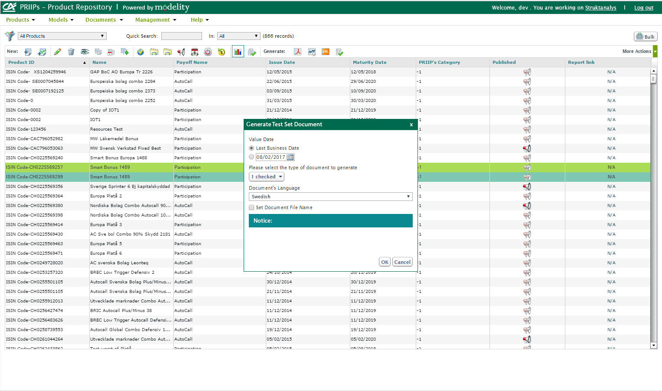Screen dimensions: 662x391
Task: Click the table scrollbar down arrow
Action: pos(654,345)
